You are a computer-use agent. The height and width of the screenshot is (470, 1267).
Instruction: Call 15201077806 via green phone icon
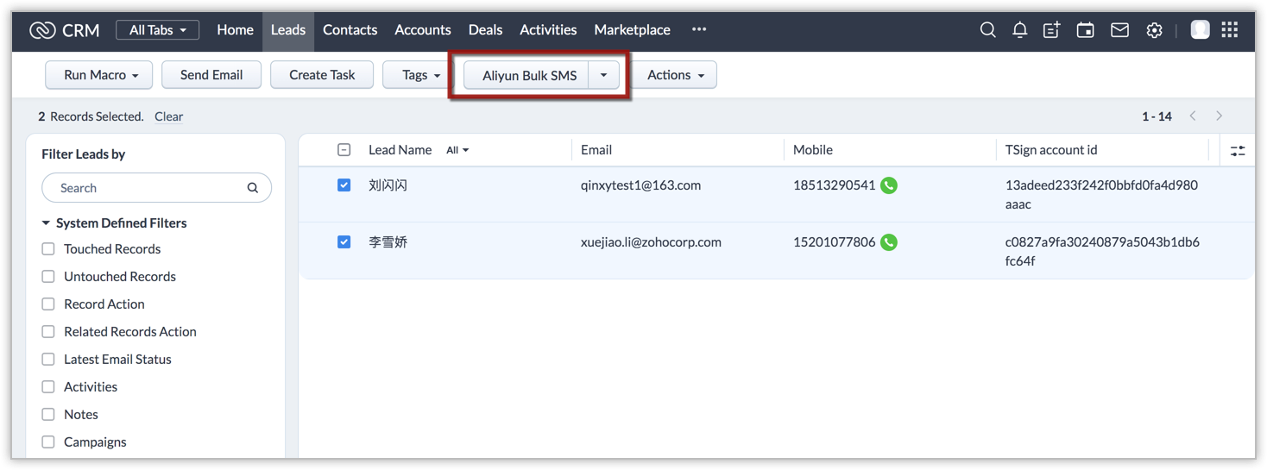pos(889,242)
